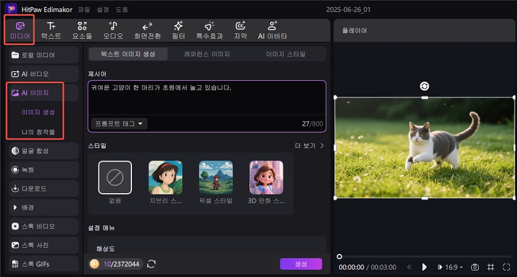The height and width of the screenshot is (277, 517).
Task: Click the cat image in the player
Action: 425,148
